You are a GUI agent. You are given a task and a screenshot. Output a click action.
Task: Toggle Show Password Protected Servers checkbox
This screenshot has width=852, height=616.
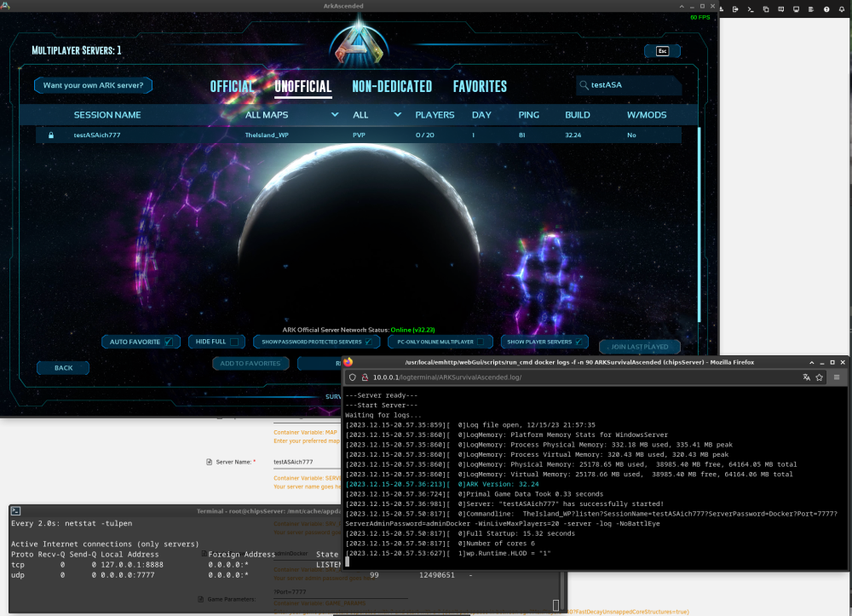point(369,343)
